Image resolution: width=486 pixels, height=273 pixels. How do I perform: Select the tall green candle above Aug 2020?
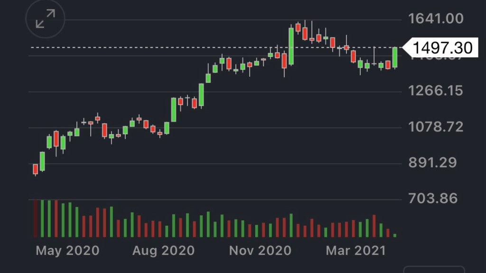174,109
